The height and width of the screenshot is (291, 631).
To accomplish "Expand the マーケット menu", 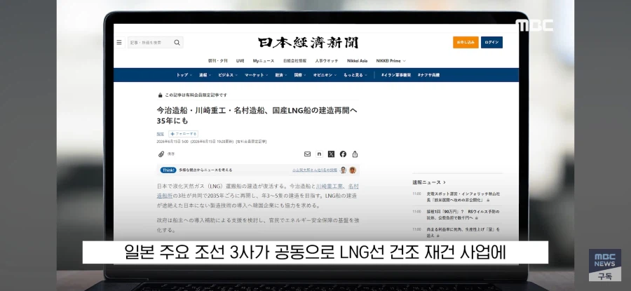I will pyautogui.click(x=257, y=75).
